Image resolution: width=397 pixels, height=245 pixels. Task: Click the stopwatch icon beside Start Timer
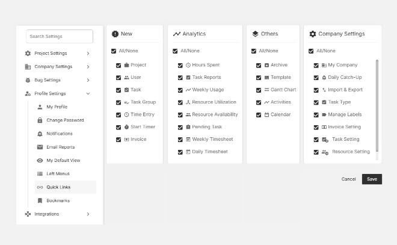[126, 127]
